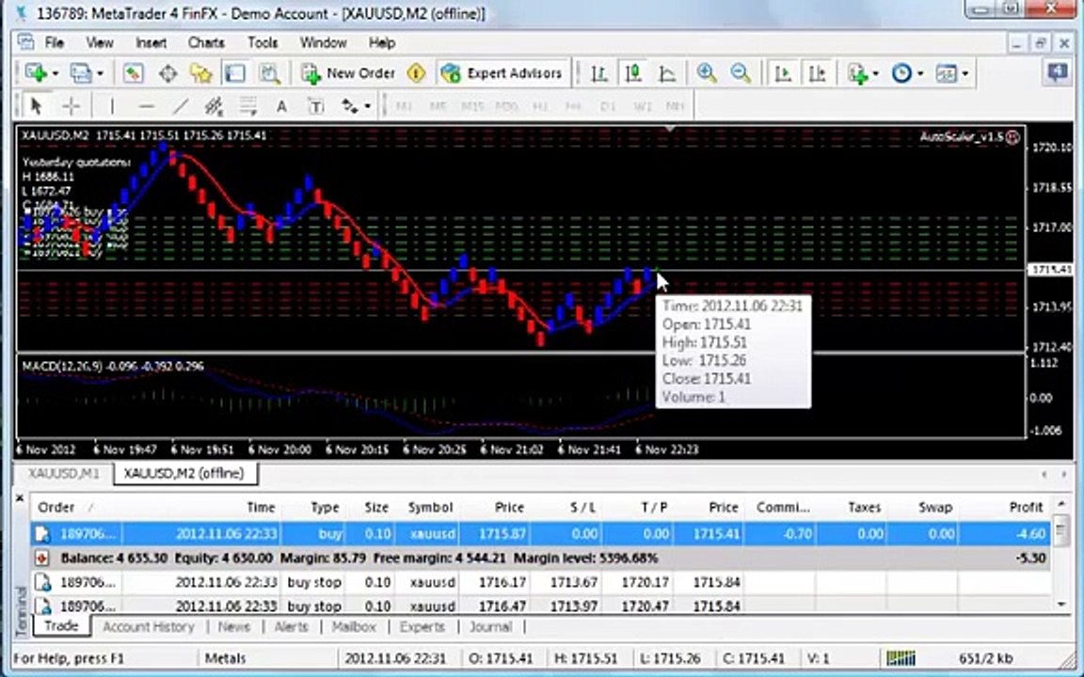
Task: Open the Insert menu
Action: click(x=151, y=43)
